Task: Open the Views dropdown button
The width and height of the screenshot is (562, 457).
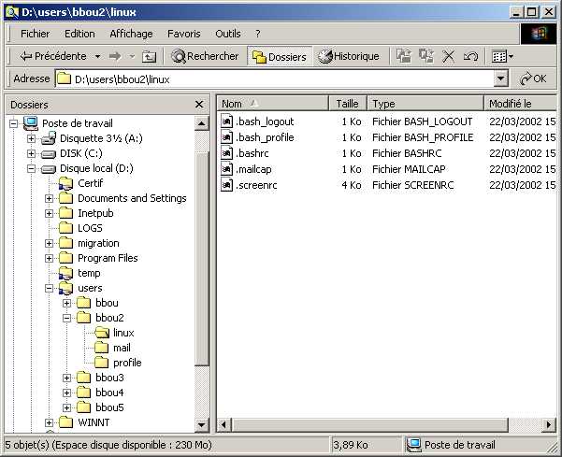Action: tap(502, 57)
